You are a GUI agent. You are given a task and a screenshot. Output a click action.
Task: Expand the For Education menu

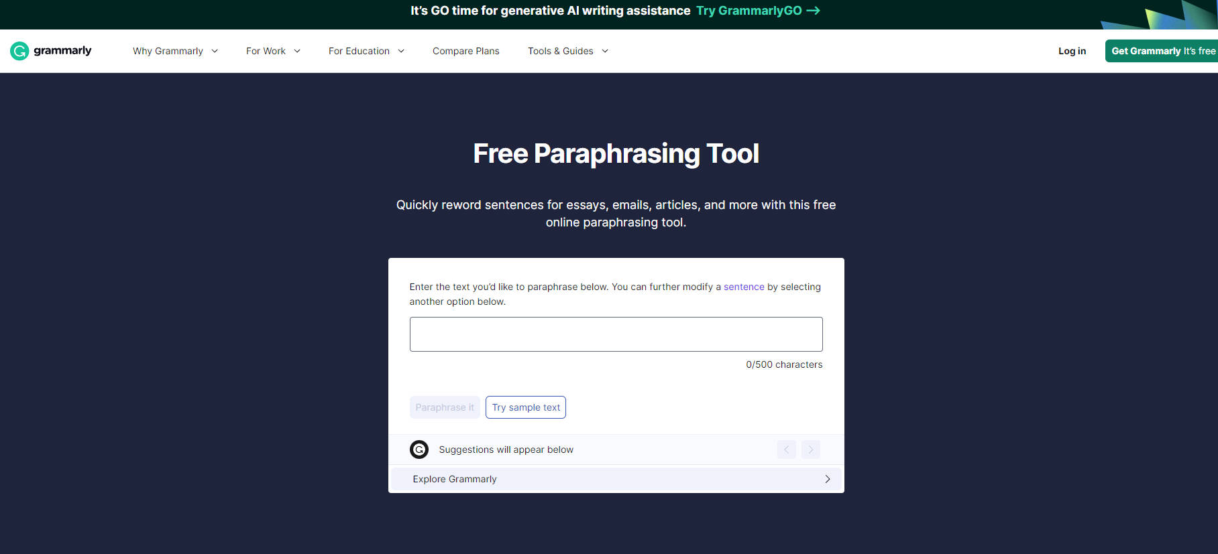pos(366,51)
